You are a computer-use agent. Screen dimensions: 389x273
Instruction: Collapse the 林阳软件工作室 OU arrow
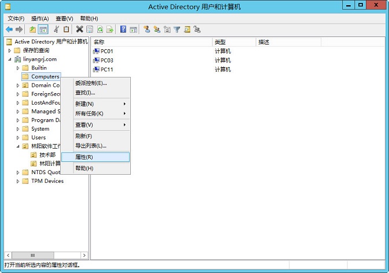click(x=18, y=146)
